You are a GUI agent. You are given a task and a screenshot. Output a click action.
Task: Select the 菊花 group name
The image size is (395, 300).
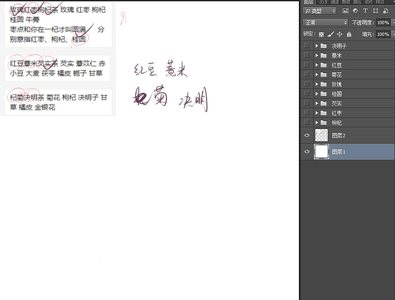[337, 75]
